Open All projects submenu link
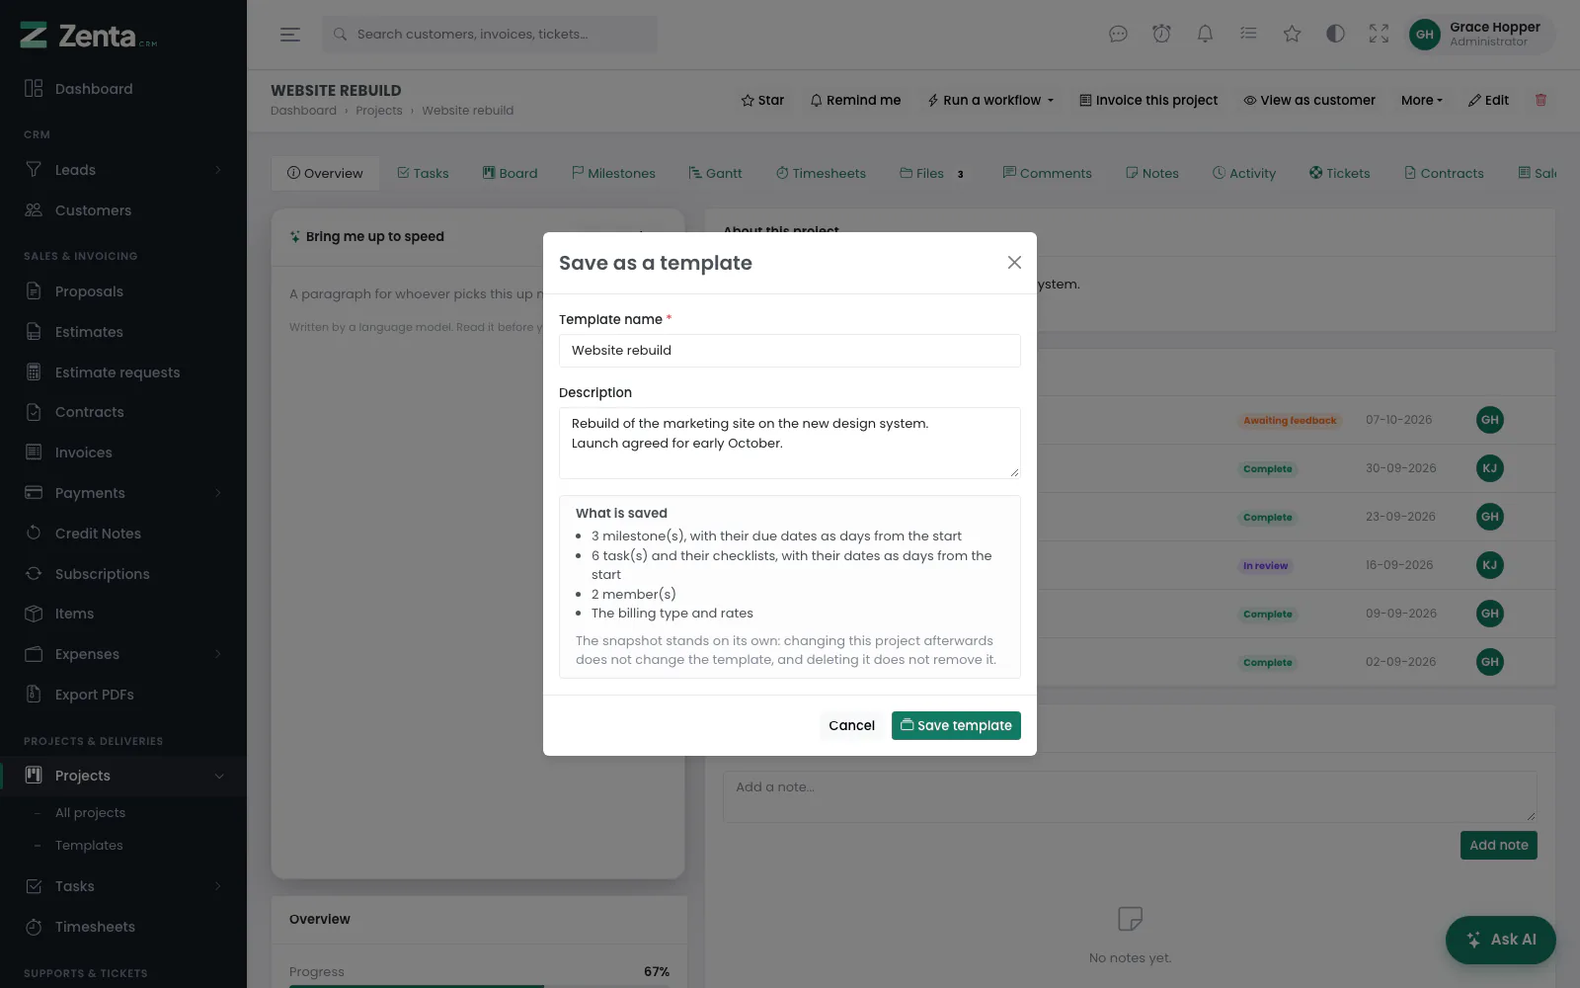The image size is (1580, 988). pos(90,813)
